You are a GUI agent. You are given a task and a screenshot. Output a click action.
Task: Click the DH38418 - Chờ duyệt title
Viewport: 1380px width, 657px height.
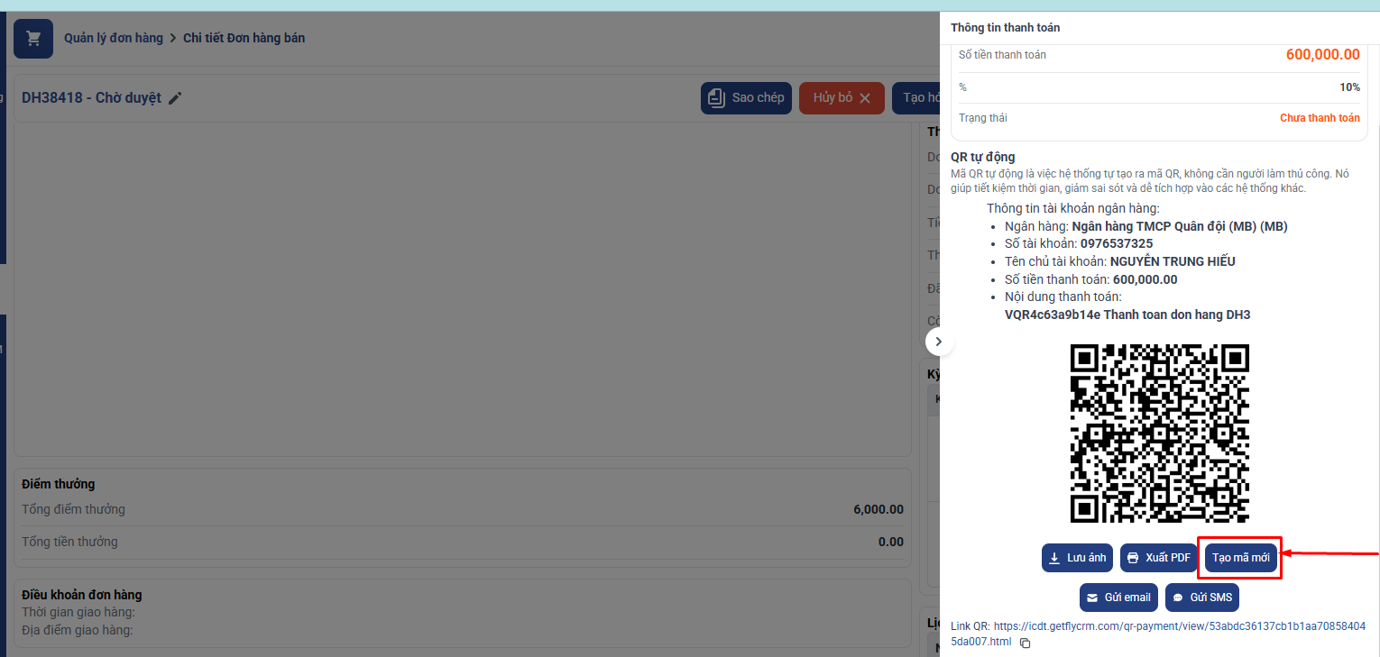tap(91, 98)
